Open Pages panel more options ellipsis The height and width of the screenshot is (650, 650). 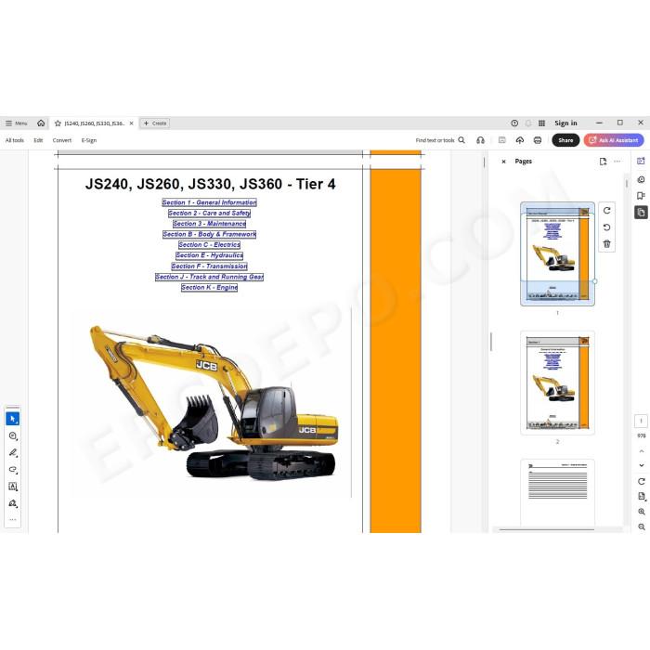[617, 162]
